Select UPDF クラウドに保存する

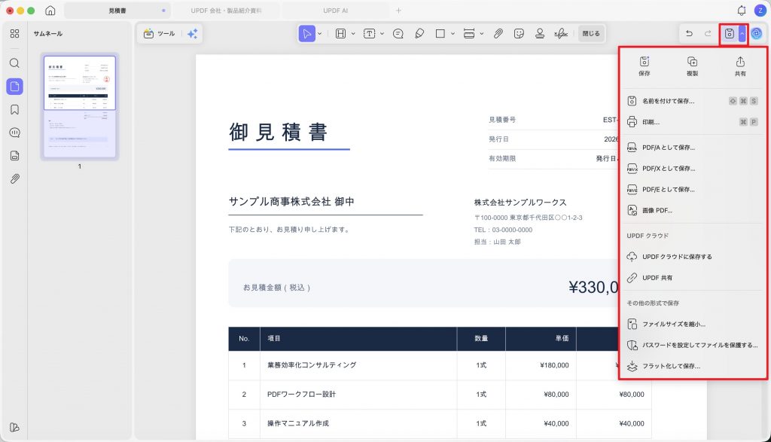(693, 257)
